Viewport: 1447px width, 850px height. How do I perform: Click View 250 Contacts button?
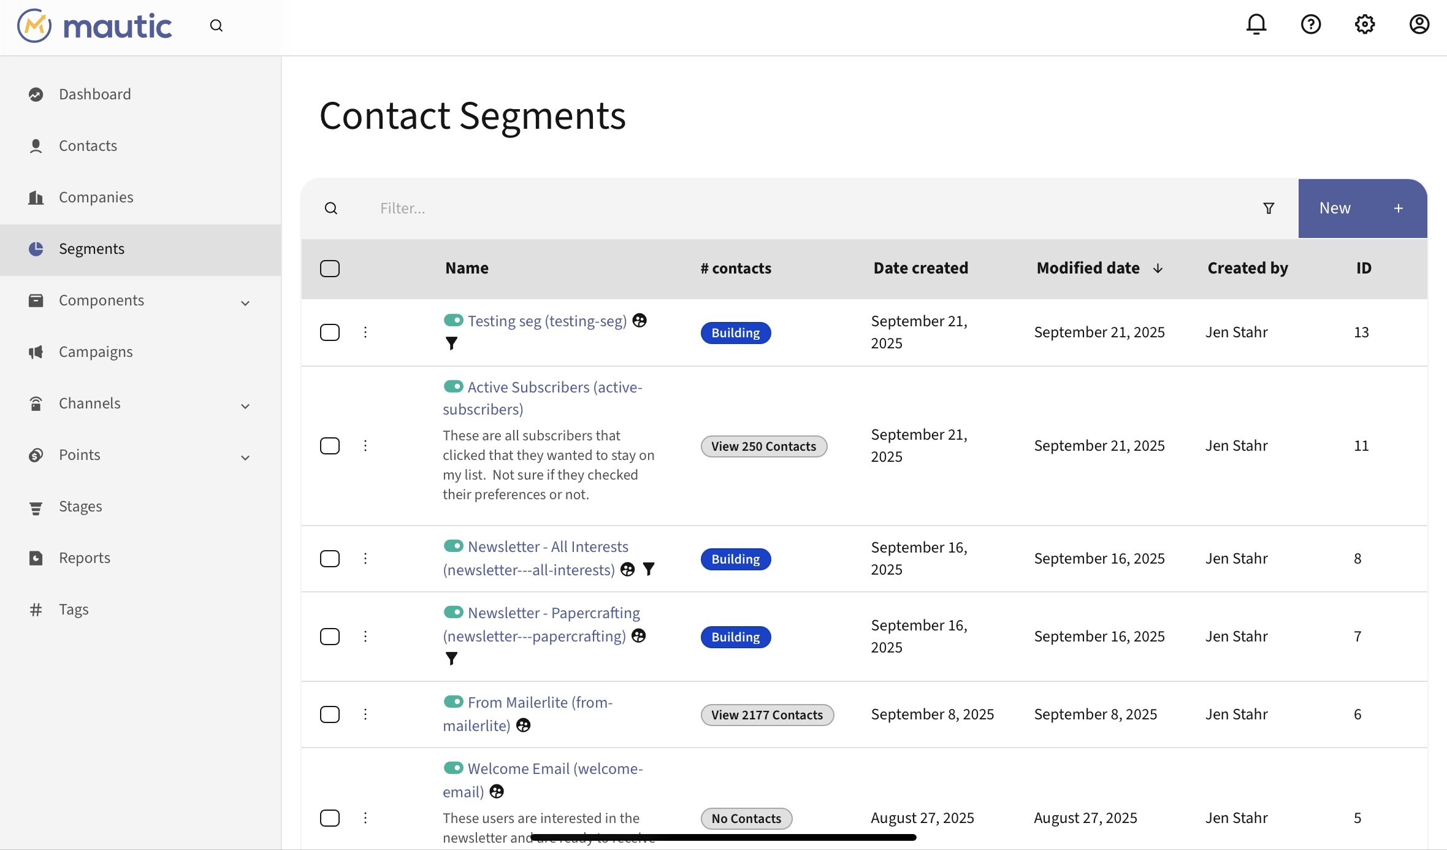point(763,446)
